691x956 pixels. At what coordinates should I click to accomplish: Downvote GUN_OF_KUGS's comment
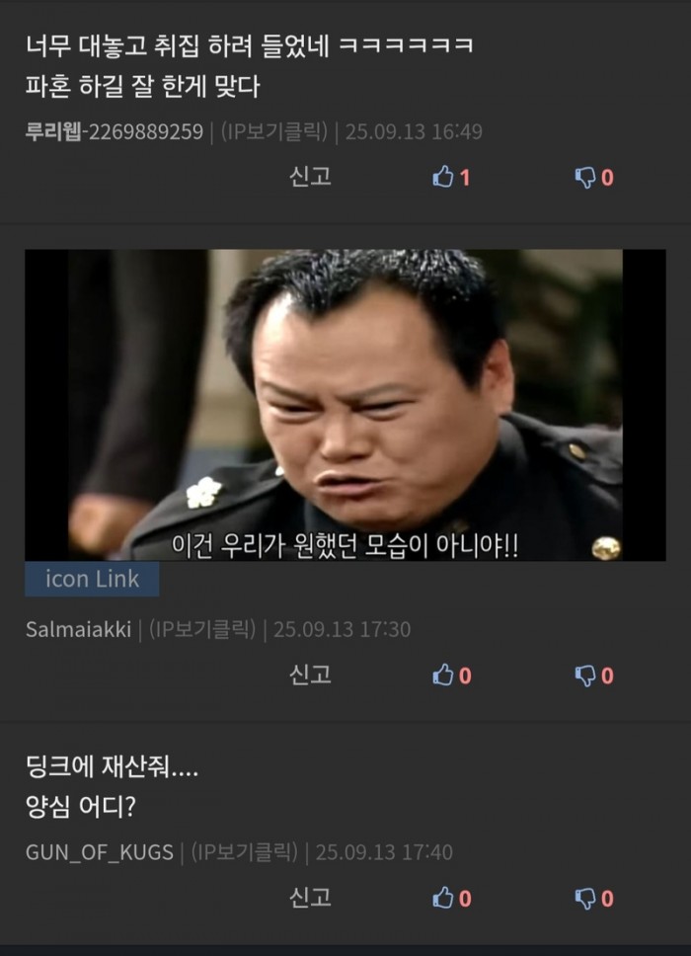pos(594,899)
